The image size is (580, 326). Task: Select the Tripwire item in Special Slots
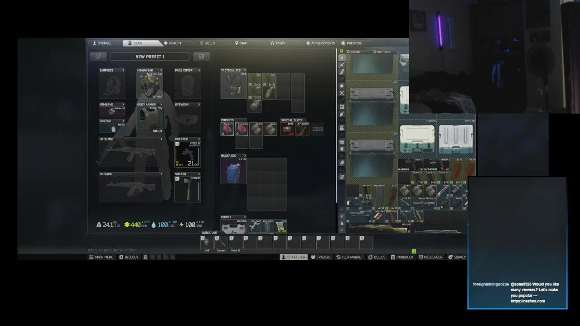(302, 129)
